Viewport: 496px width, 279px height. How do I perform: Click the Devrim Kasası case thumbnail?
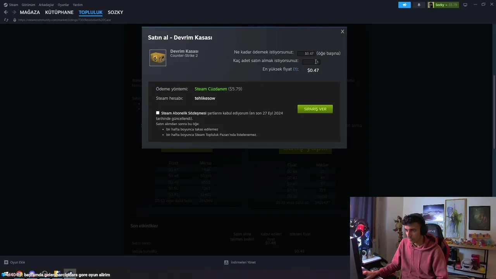(158, 58)
